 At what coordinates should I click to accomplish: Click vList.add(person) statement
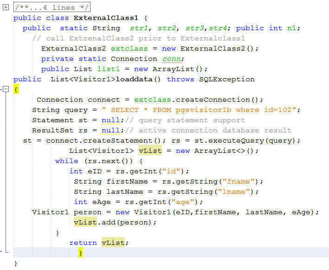click(x=115, y=222)
